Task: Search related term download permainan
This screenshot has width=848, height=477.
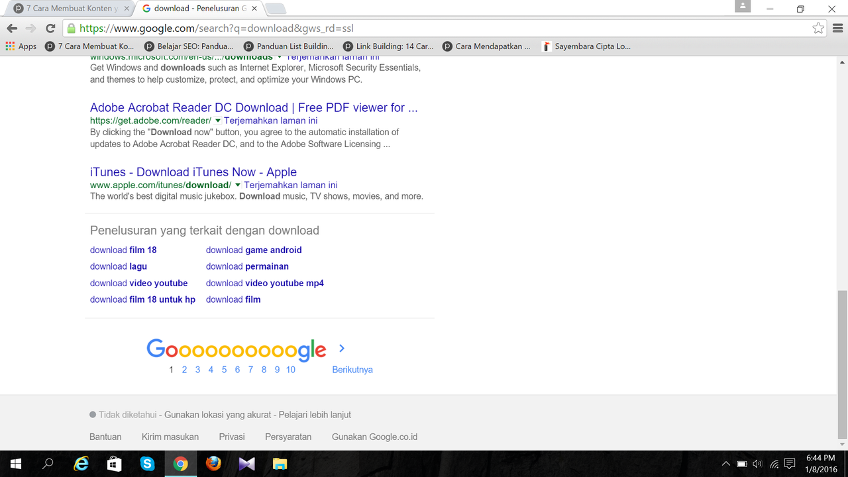Action: point(247,266)
